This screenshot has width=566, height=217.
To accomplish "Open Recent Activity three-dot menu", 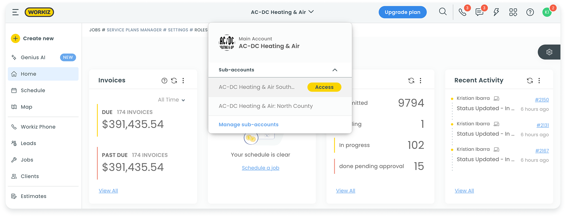I will pyautogui.click(x=539, y=81).
